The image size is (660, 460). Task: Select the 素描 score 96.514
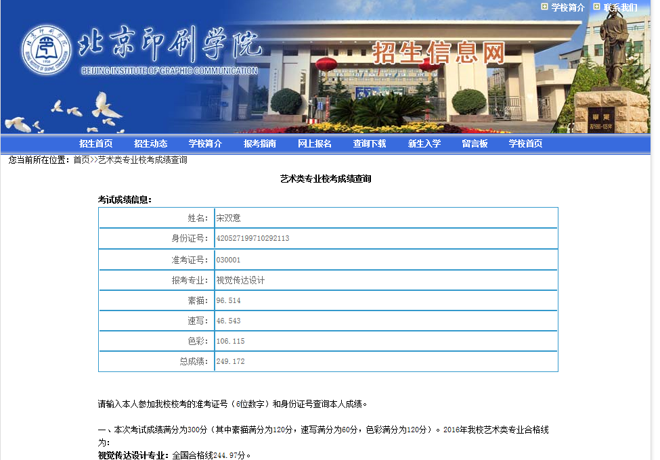click(x=228, y=300)
